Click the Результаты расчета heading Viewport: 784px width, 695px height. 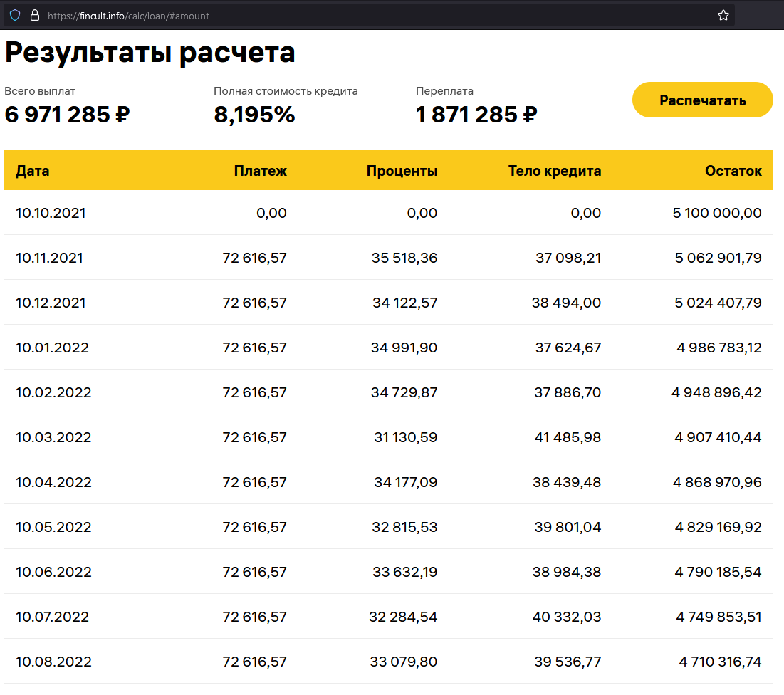point(150,53)
